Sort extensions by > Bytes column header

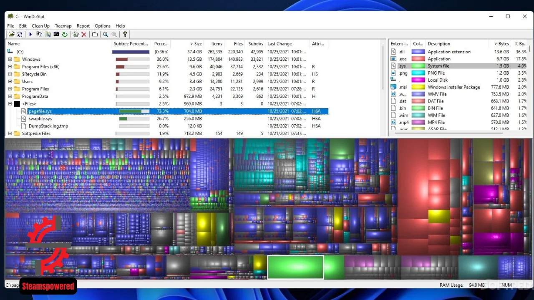tap(500, 43)
